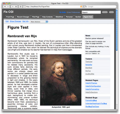Open the More Actions dropdown
Image resolution: width=120 pixels, height=114 pixels.
click(x=39, y=22)
